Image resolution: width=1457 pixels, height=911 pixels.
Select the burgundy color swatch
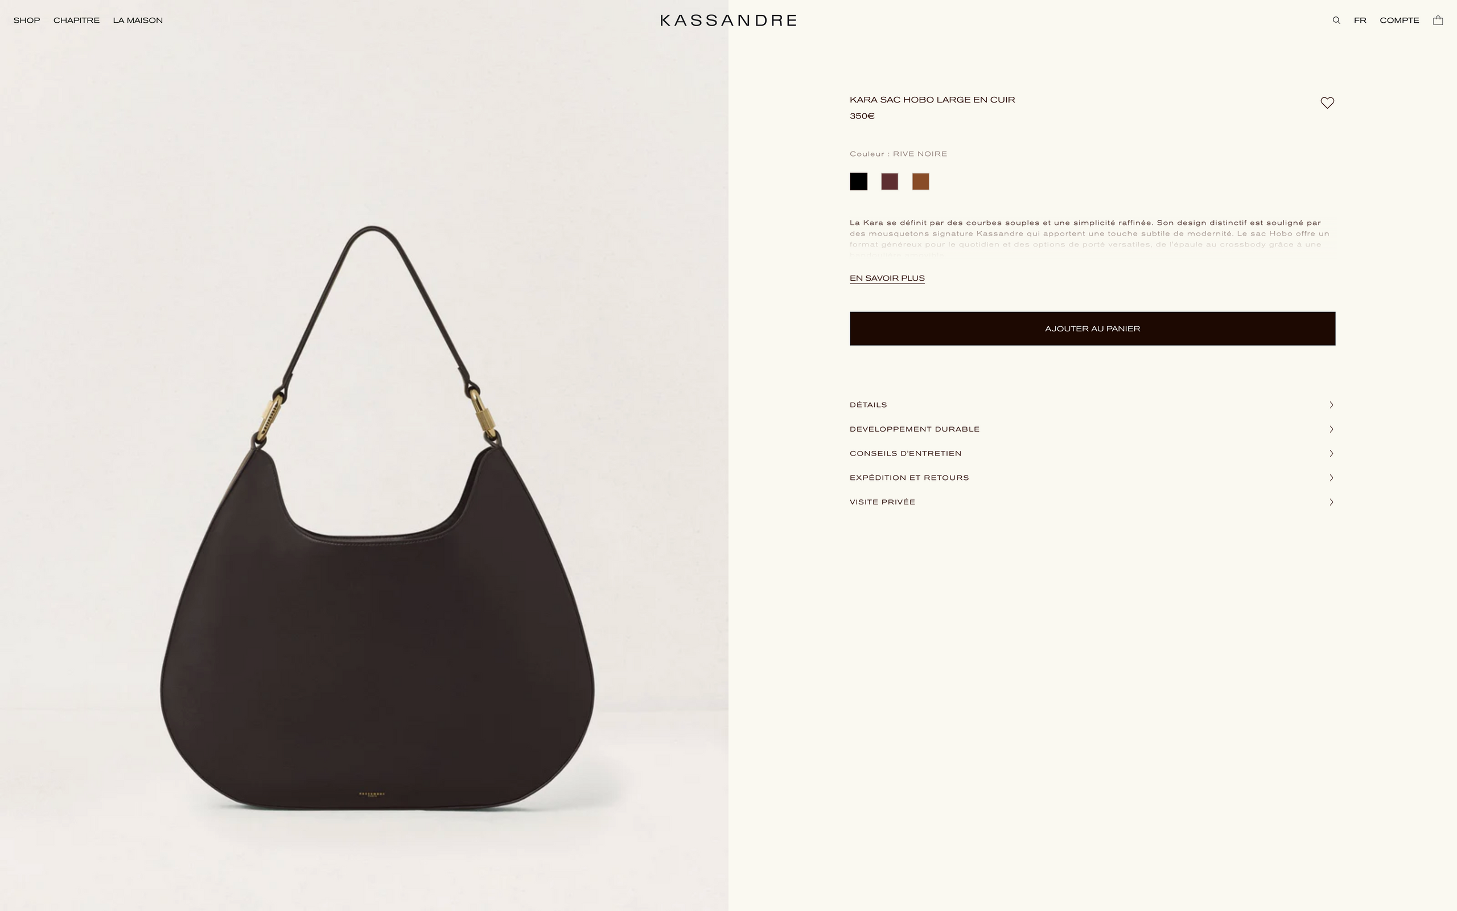click(889, 182)
